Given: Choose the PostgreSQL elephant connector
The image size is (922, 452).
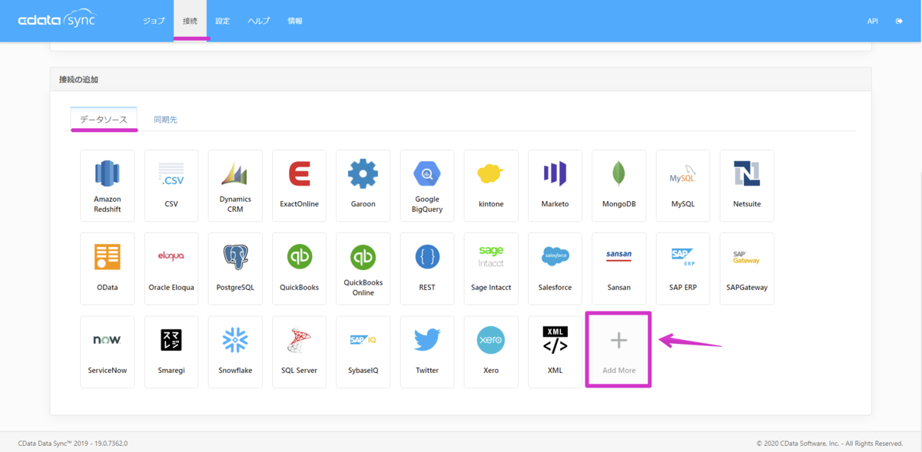Looking at the screenshot, I should (x=235, y=269).
